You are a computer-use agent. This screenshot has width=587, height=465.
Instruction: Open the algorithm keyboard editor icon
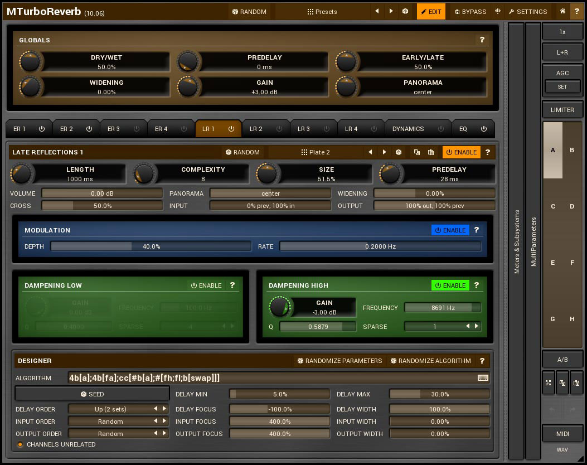coord(483,378)
